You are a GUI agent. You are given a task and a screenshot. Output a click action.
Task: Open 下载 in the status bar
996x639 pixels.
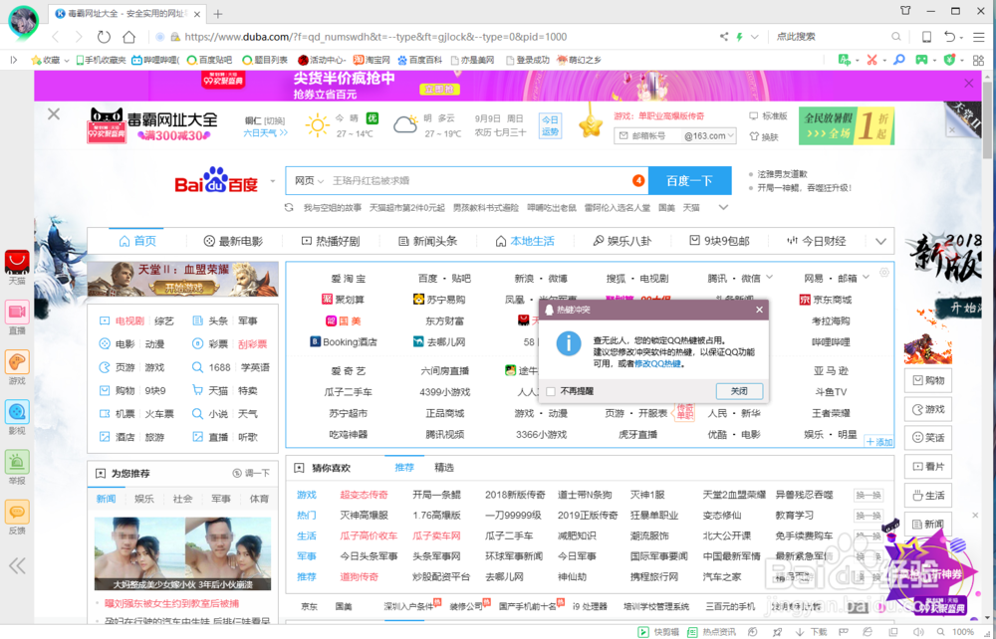click(811, 632)
